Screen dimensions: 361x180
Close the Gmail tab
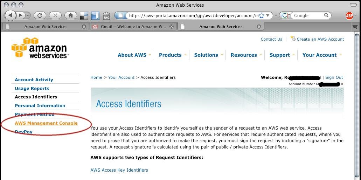coord(172,27)
